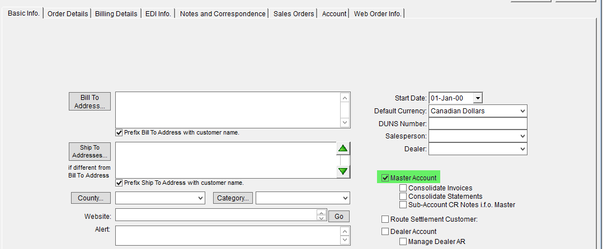The width and height of the screenshot is (603, 249).
Task: Toggle Prefix Bill To Address with customer name
Action: click(x=119, y=132)
